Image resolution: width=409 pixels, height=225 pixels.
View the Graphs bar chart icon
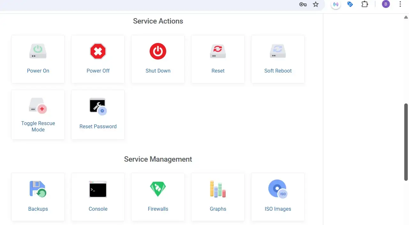[x=218, y=189]
